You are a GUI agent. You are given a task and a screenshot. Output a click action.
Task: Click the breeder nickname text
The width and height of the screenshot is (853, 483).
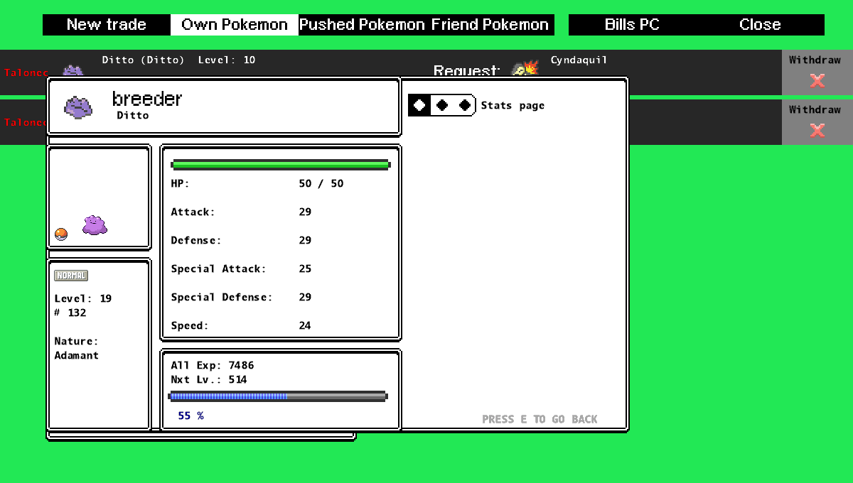[x=147, y=99]
